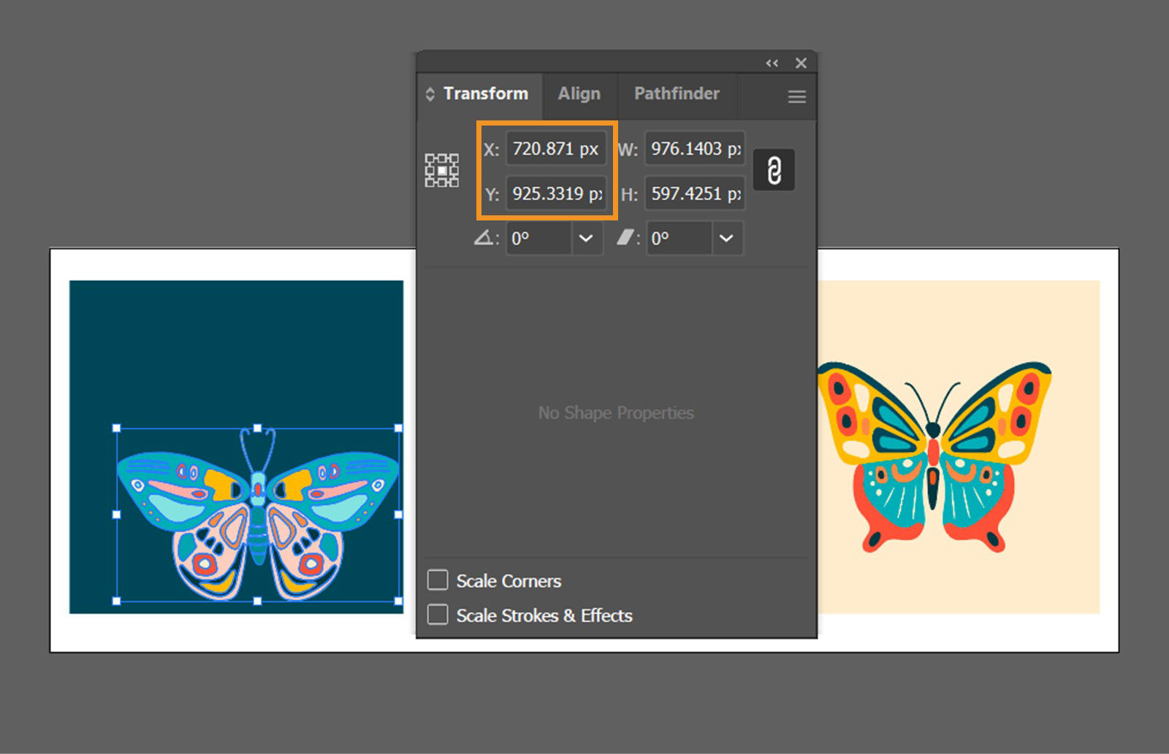Viewport: 1169px width, 754px height.
Task: Enable Scale Strokes & Effects
Action: (x=438, y=614)
